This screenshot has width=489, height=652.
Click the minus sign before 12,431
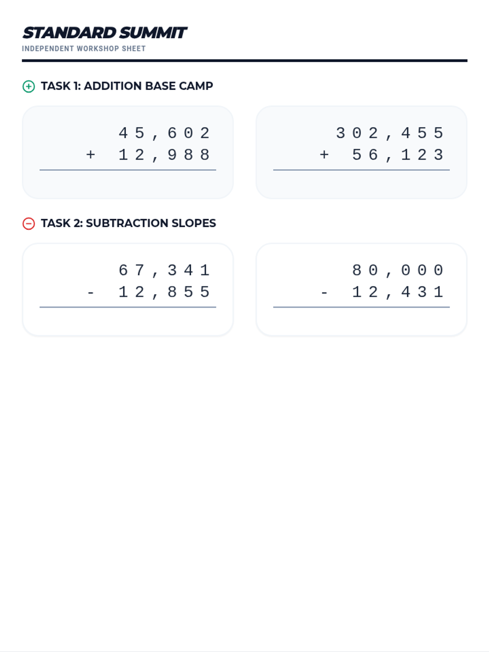pyautogui.click(x=324, y=293)
